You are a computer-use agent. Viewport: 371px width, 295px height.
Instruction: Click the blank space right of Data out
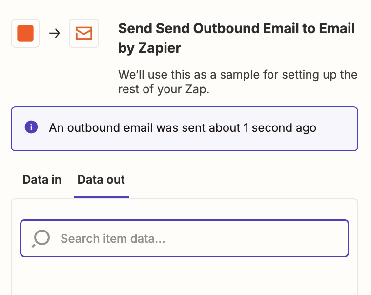pyautogui.click(x=244, y=180)
